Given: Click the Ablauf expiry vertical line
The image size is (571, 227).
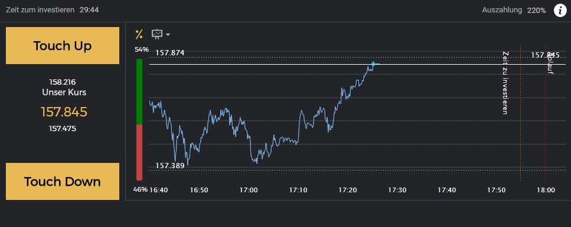Looking at the screenshot, I should pyautogui.click(x=546, y=112).
